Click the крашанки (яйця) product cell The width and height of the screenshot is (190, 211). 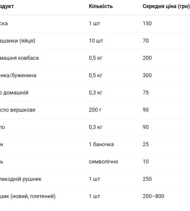[x=17, y=41]
